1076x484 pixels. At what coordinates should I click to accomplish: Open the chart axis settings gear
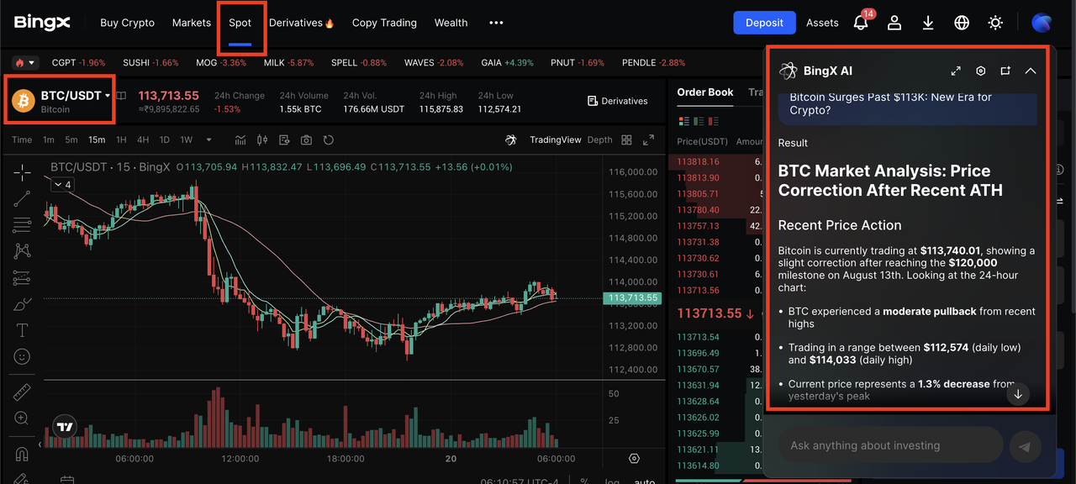(634, 459)
